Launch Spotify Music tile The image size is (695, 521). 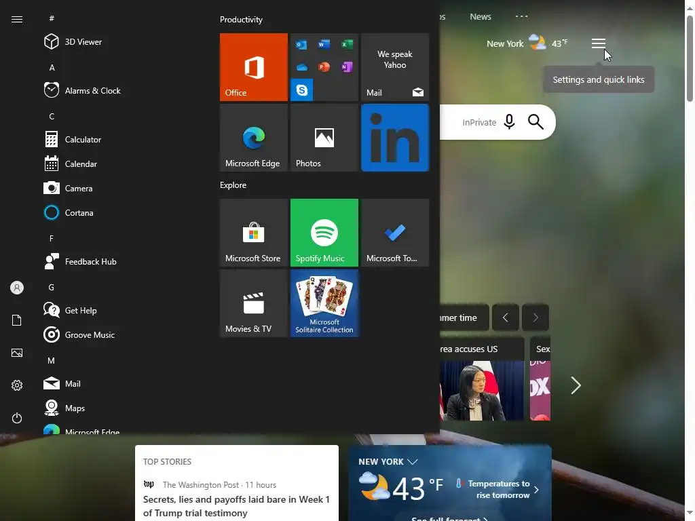(324, 233)
